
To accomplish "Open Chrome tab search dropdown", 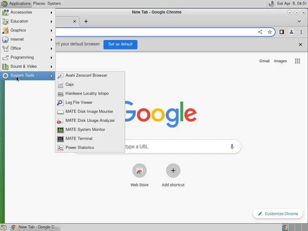I will coord(299,21).
